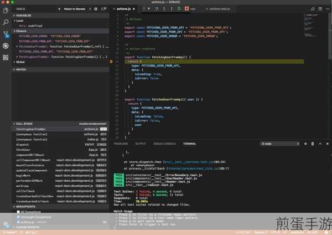
Task: Collapse the CALL STACK section
Action: 60,124
